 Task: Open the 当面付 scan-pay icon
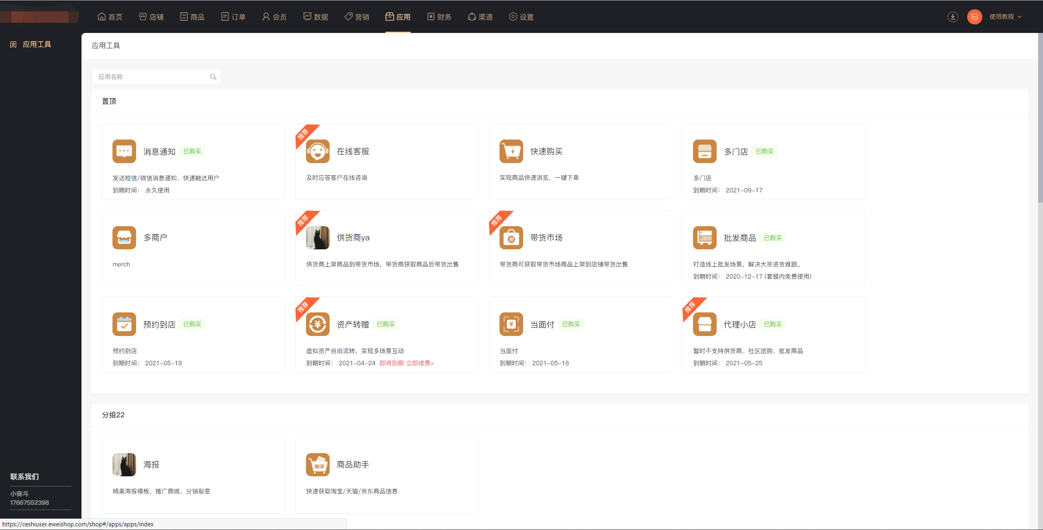point(511,324)
